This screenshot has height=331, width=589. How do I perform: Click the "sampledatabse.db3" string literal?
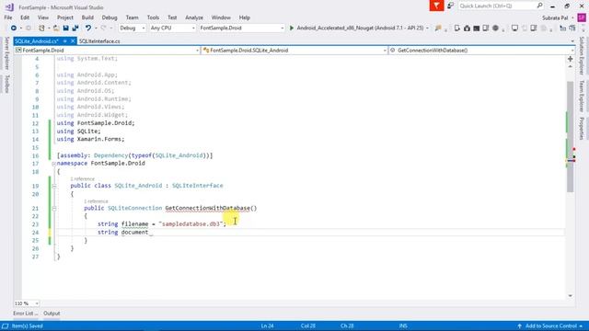point(191,224)
